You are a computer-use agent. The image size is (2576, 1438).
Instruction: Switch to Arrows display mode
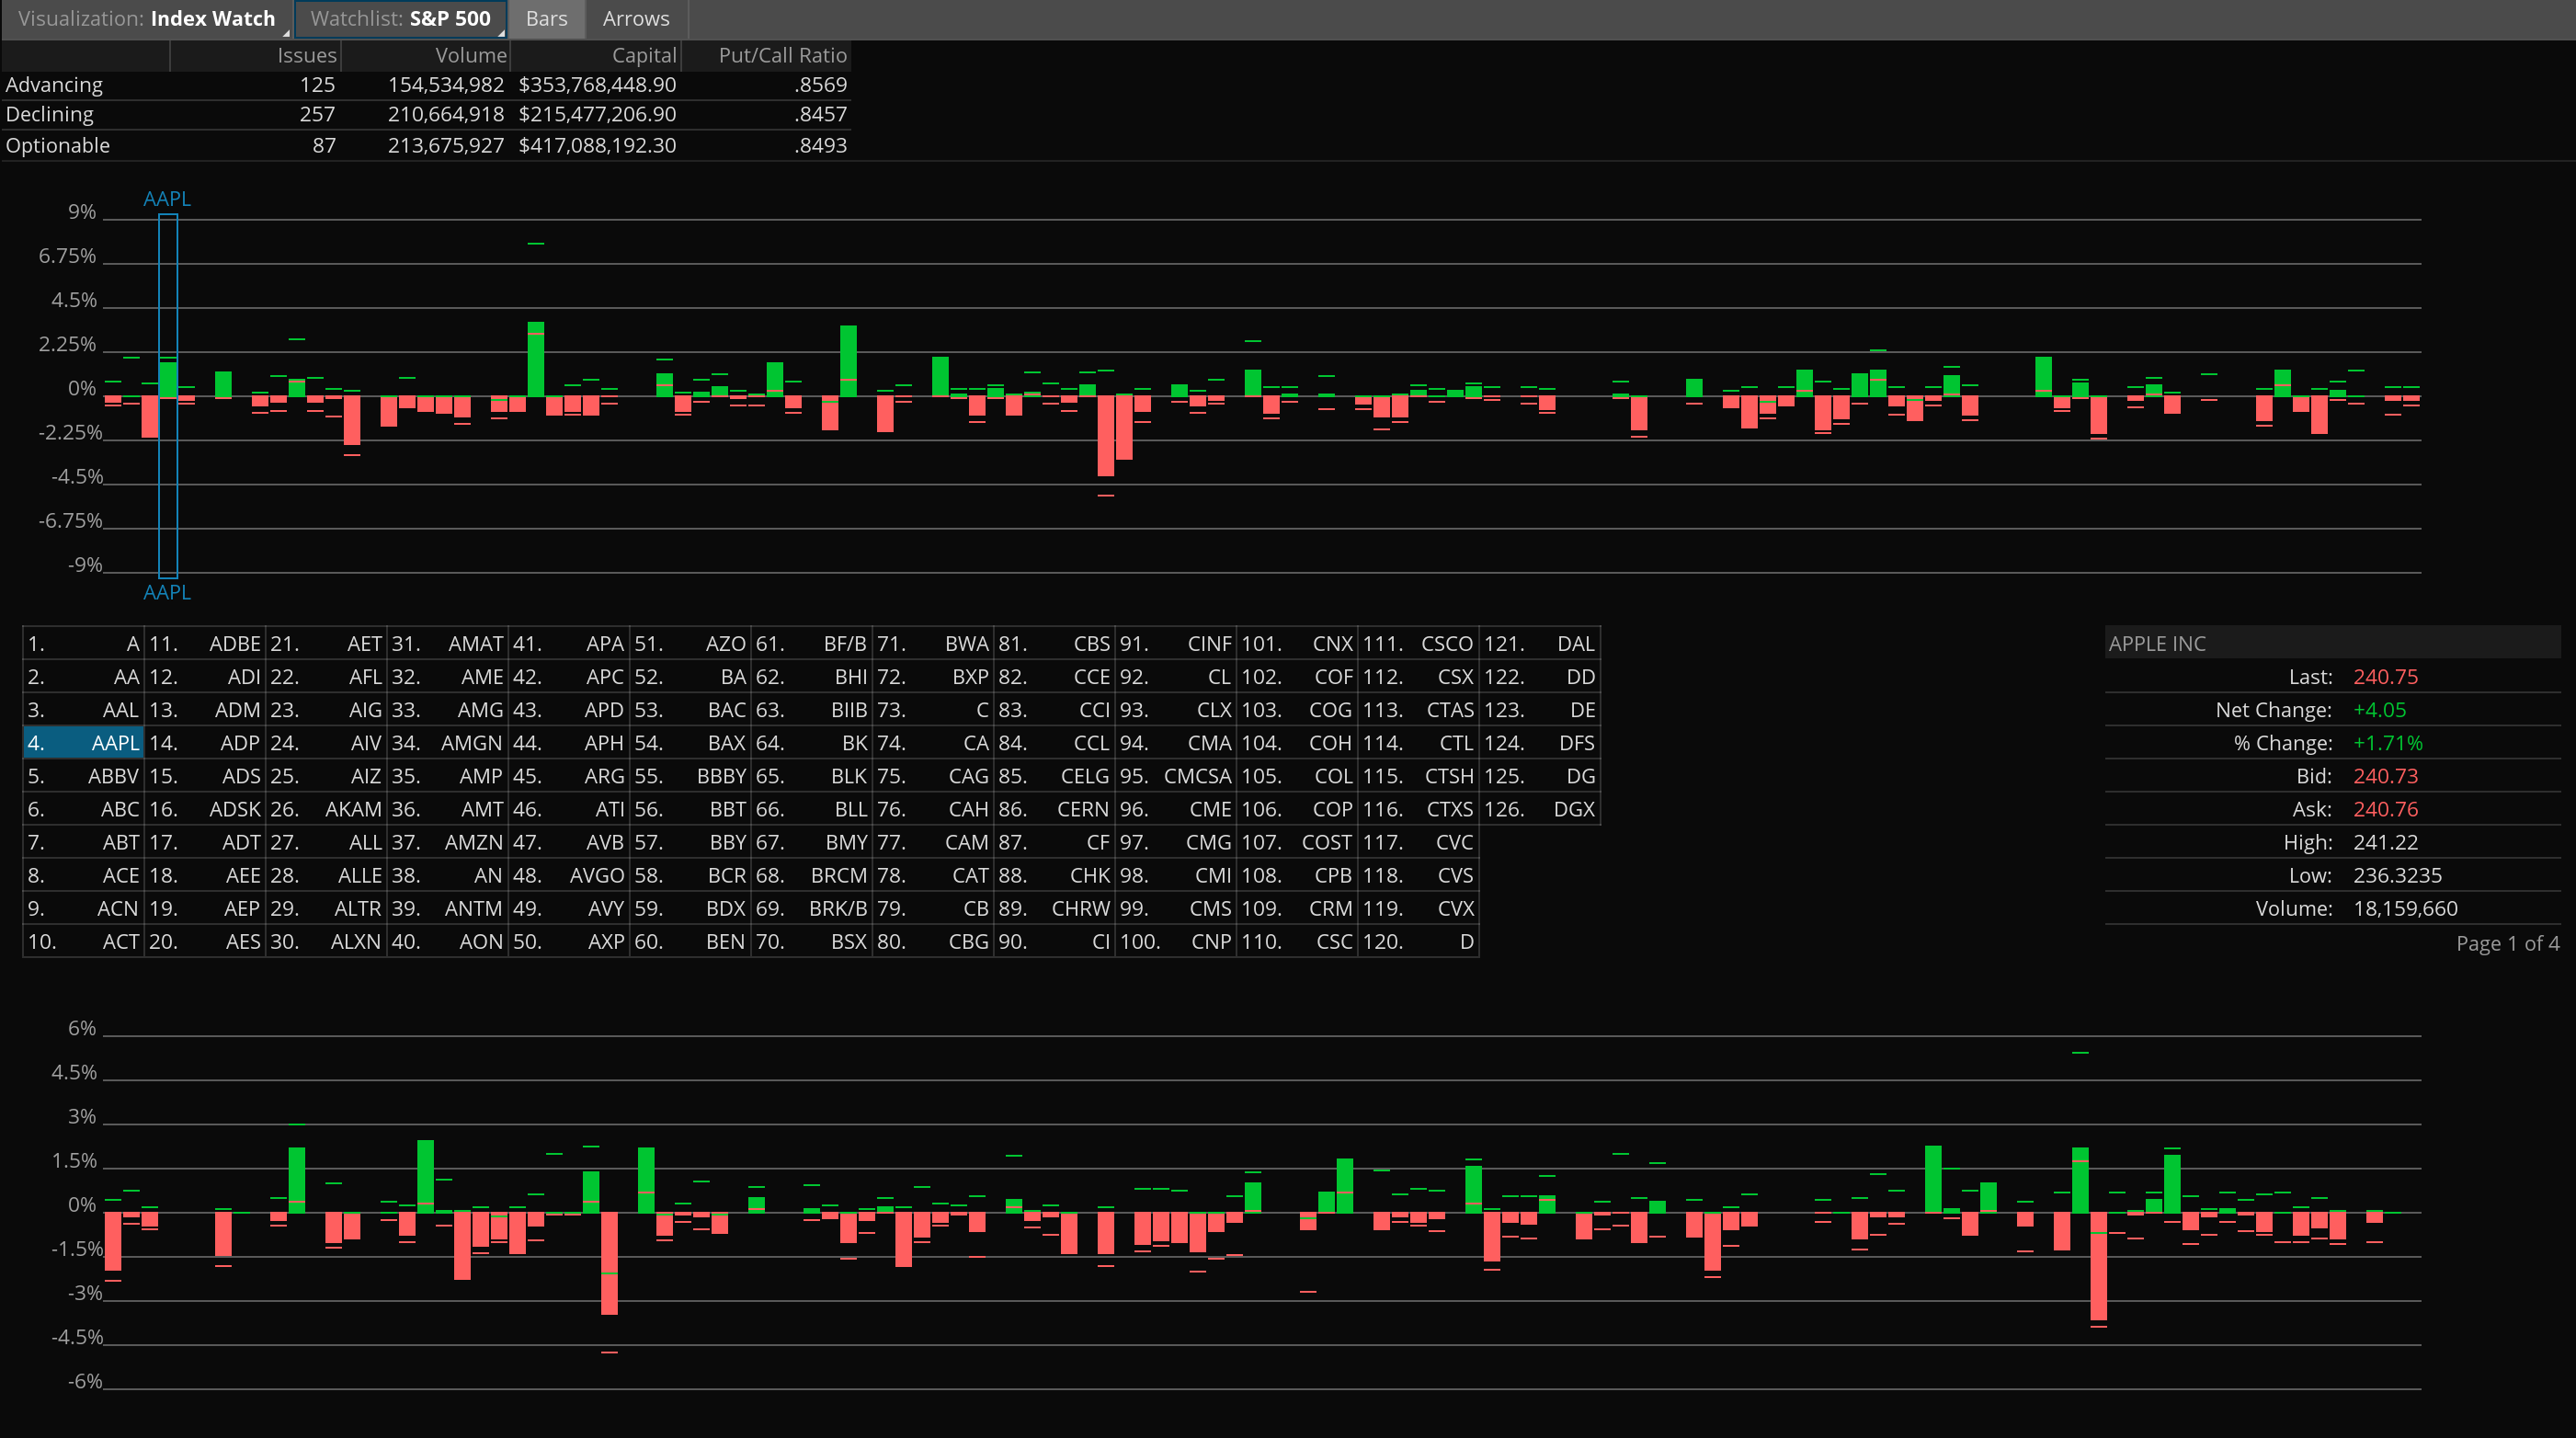click(636, 19)
